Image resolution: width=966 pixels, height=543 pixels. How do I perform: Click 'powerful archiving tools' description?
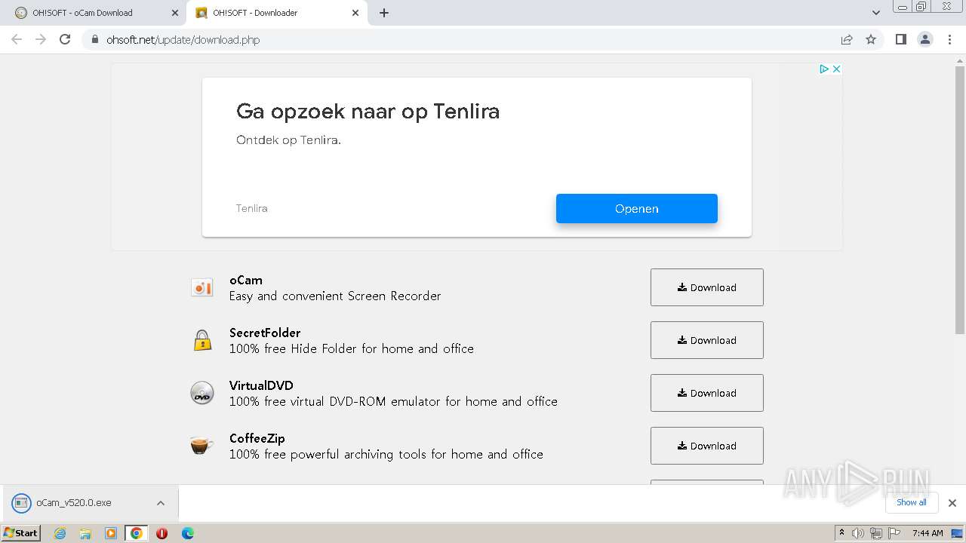(x=386, y=454)
